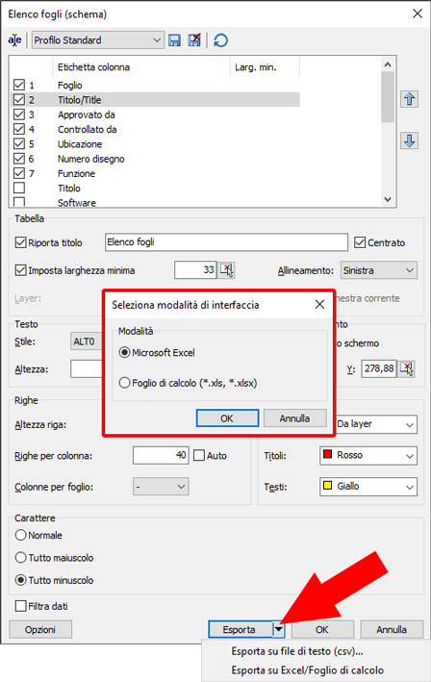The width and height of the screenshot is (431, 682).
Task: Confirm interface mode with the dialog OK button
Action: tap(227, 418)
